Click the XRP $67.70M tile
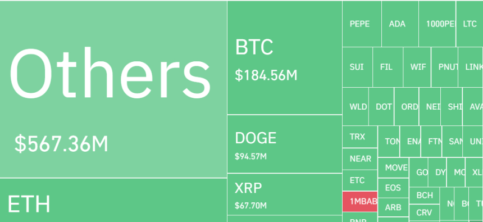The width and height of the screenshot is (483, 222). (285, 194)
